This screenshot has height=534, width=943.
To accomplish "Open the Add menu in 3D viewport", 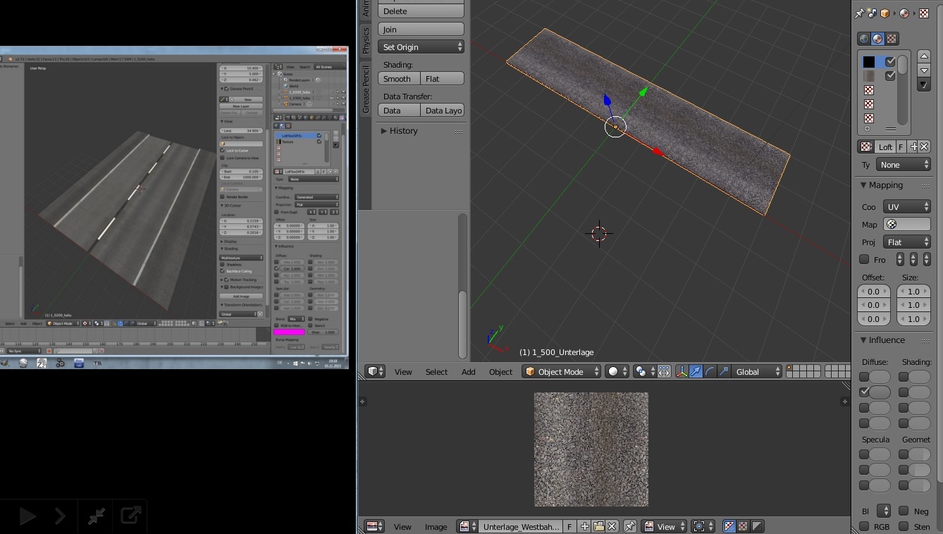I will click(x=468, y=372).
